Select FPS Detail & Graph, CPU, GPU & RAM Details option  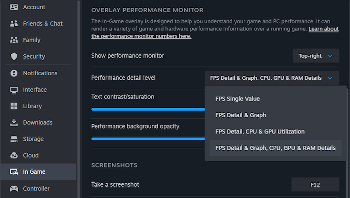tap(275, 148)
